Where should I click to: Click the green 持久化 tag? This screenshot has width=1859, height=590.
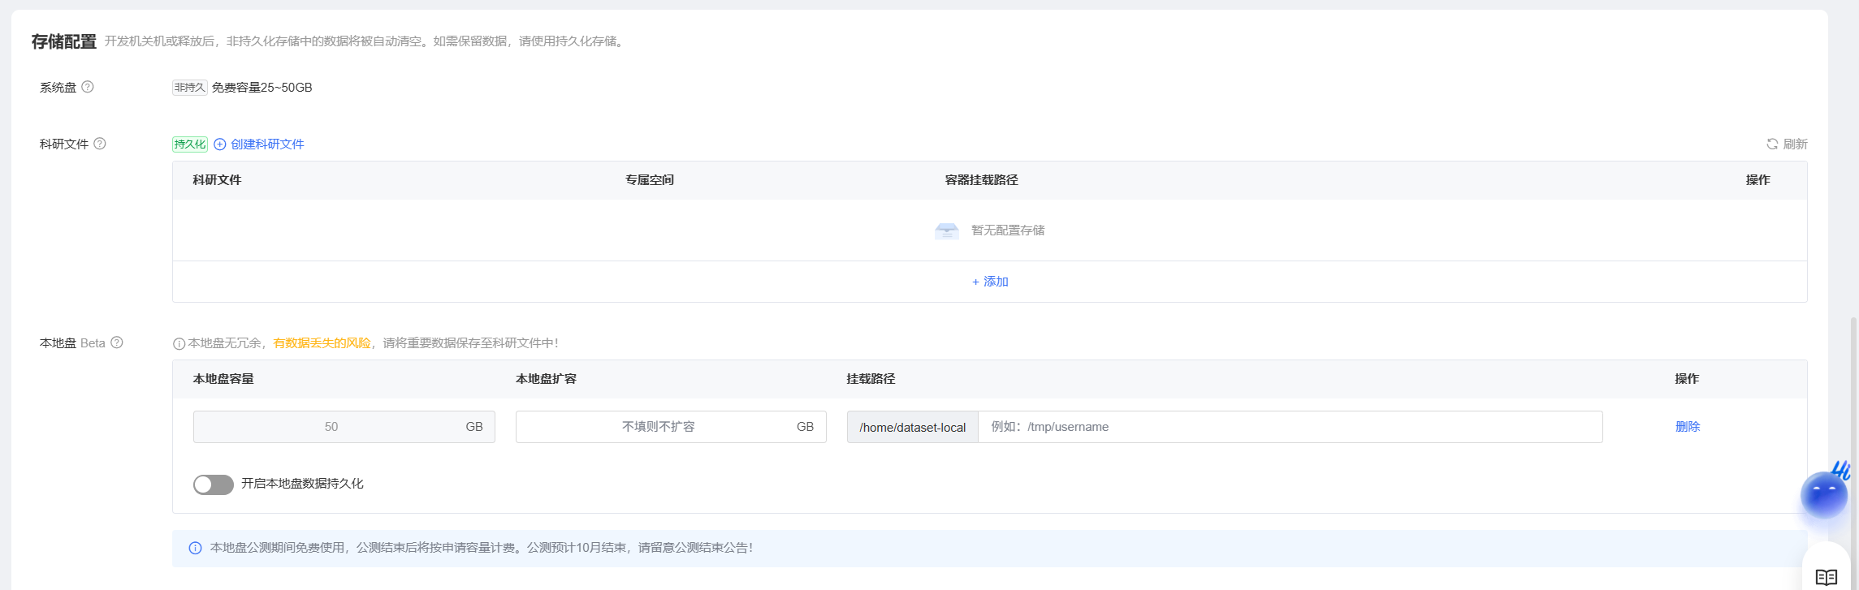click(189, 144)
